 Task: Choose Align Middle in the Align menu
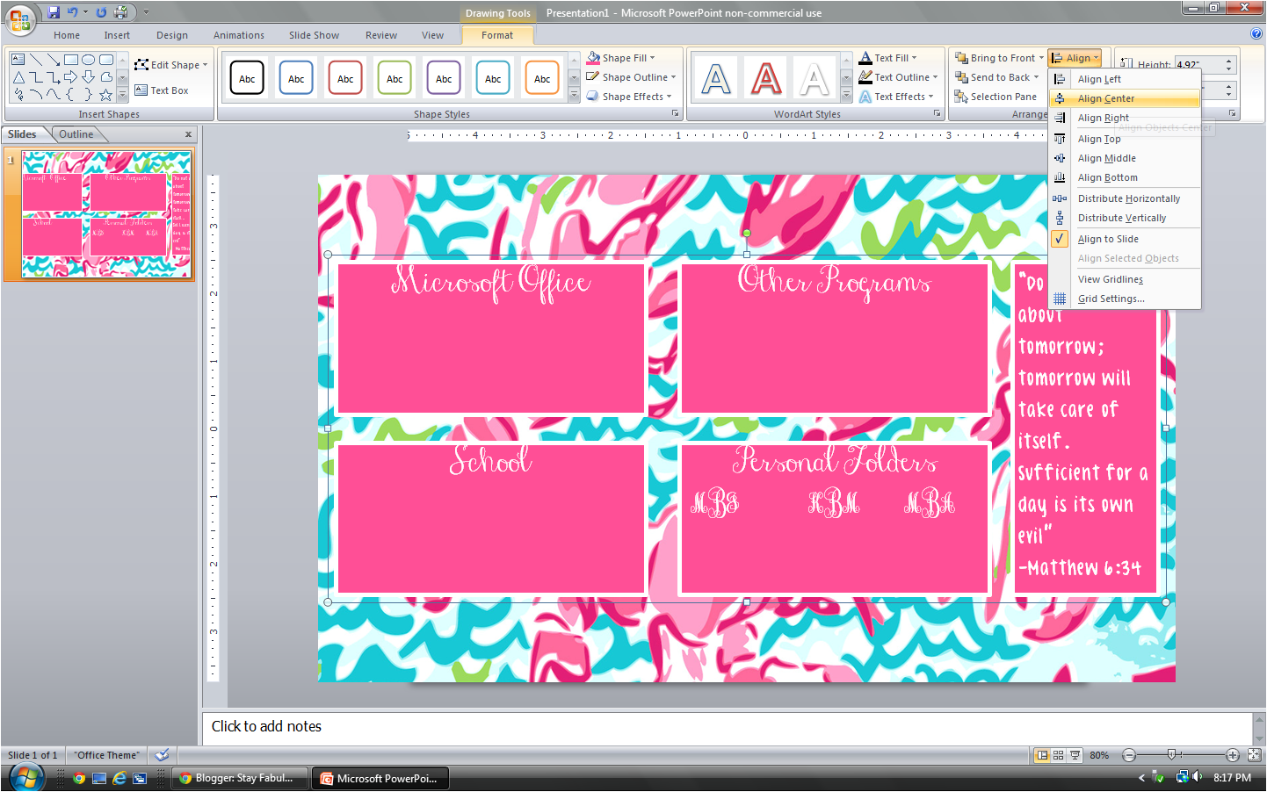[1125, 158]
